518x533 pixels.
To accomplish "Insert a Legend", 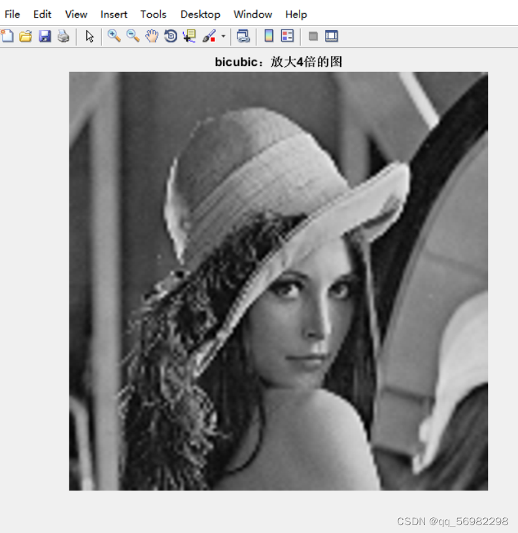I will (x=287, y=36).
